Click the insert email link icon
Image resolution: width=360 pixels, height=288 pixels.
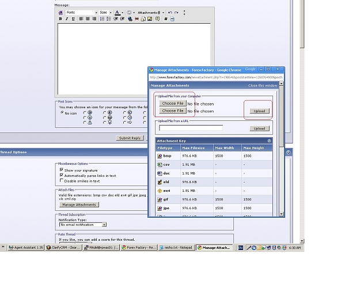[x=143, y=19]
